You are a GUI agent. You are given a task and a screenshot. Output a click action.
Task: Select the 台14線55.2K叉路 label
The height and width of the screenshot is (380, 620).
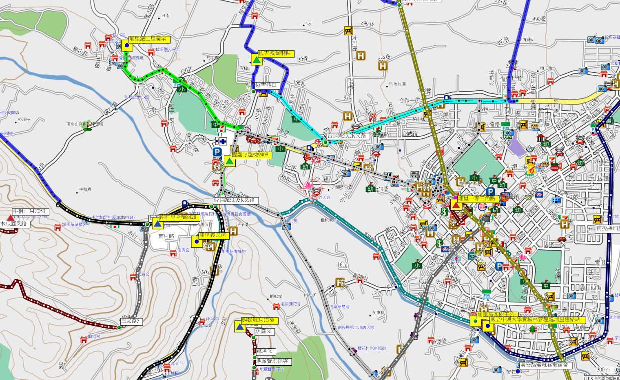[348, 136]
